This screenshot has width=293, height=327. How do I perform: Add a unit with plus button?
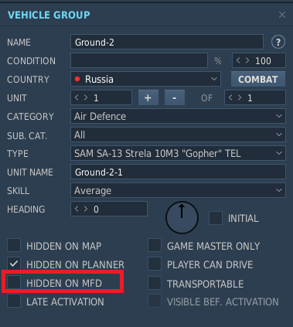click(x=148, y=97)
